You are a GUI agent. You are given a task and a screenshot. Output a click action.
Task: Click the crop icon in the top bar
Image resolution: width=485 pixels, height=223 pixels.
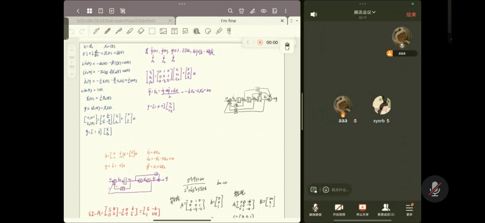click(x=123, y=11)
